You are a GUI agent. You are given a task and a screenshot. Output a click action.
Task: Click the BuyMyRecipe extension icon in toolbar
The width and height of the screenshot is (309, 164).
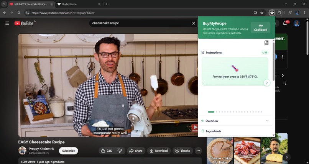coord(272,13)
